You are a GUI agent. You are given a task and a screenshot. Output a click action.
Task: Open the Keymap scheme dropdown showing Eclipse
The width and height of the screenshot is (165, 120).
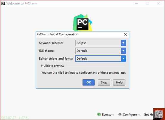101,43
